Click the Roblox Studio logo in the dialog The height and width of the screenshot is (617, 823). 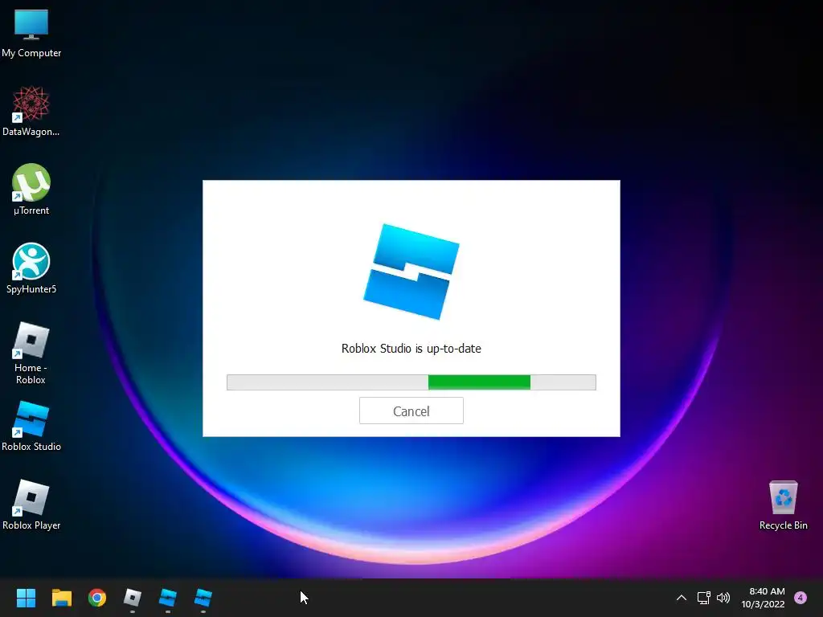411,272
